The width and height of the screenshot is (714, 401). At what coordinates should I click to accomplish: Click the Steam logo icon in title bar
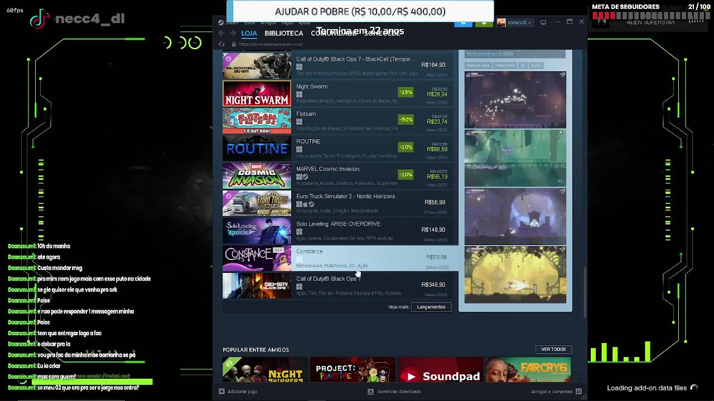pos(221,23)
